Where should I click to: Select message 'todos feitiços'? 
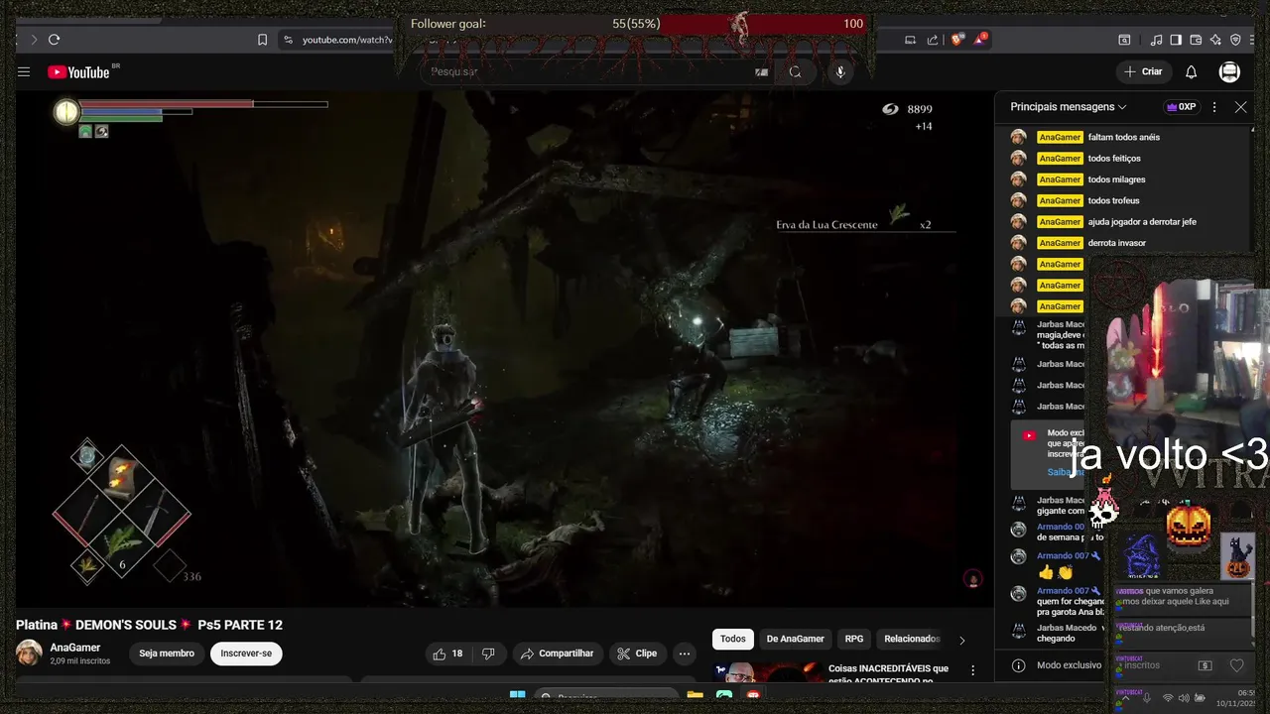click(x=1114, y=159)
